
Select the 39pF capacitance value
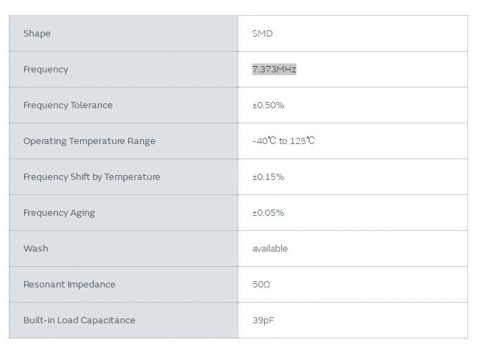click(263, 320)
